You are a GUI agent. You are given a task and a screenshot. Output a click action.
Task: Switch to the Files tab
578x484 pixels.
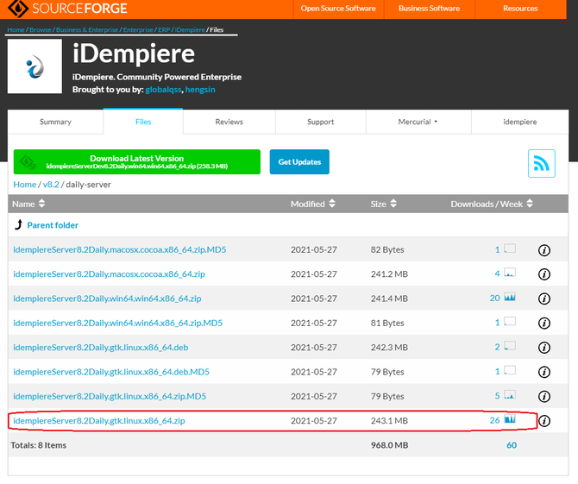(x=143, y=122)
